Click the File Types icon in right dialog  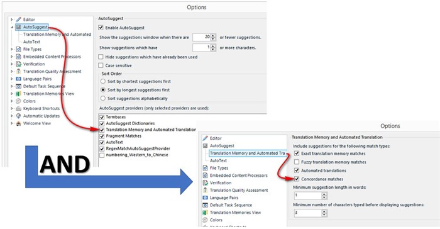click(x=205, y=168)
